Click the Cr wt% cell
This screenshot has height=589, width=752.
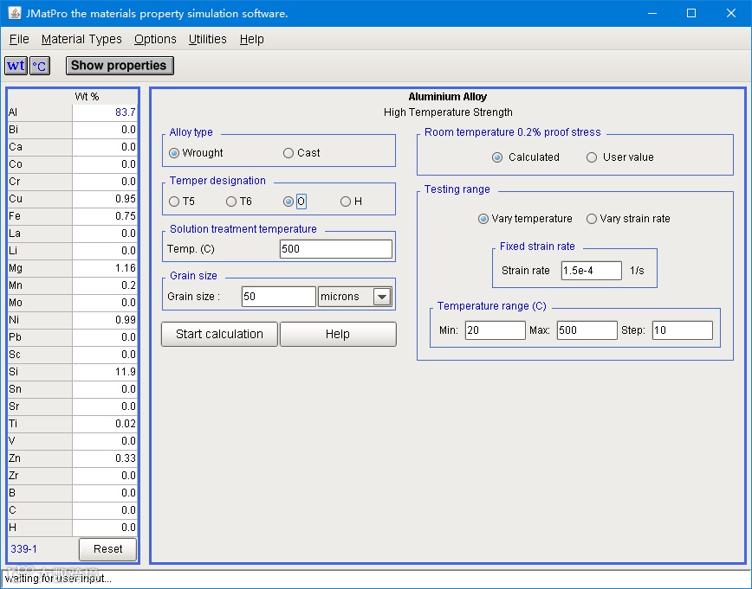105,182
